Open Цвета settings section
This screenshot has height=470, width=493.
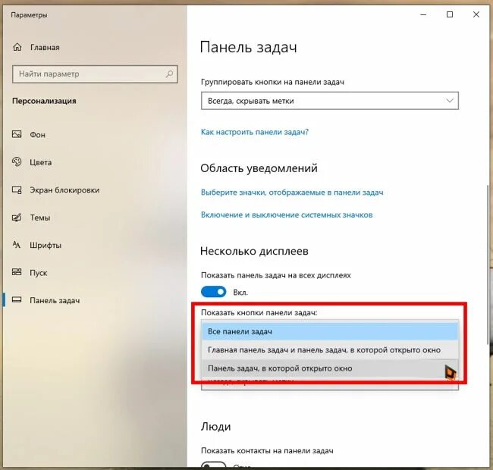40,162
